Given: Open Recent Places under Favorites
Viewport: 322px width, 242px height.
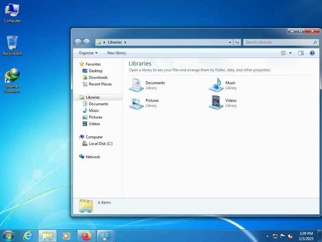Looking at the screenshot, I should 100,84.
